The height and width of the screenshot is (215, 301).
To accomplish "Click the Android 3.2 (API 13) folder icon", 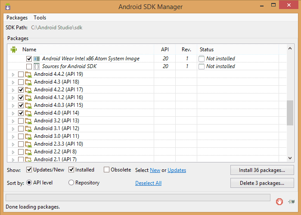I will pos(28,121).
